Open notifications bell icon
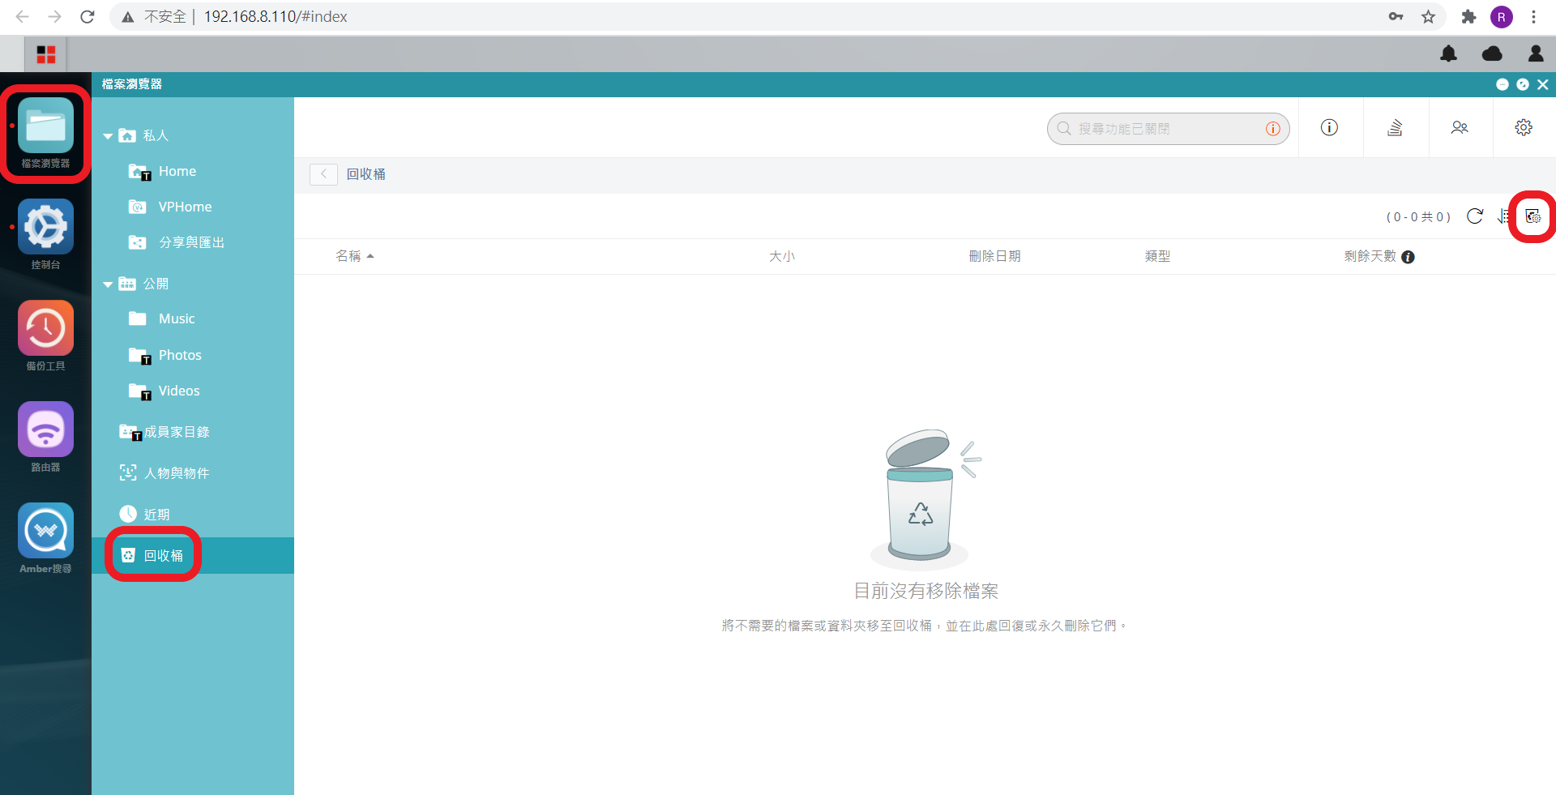 click(x=1448, y=54)
